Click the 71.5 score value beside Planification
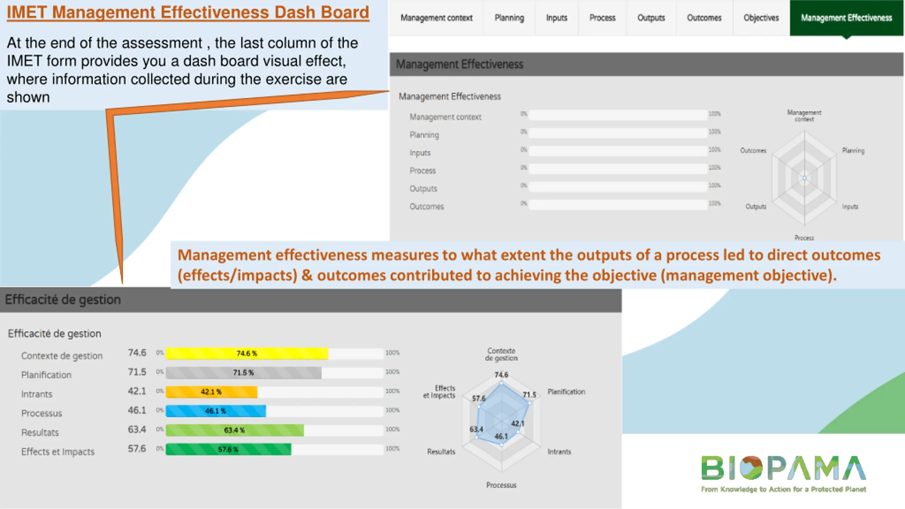This screenshot has height=509, width=905. tap(137, 372)
